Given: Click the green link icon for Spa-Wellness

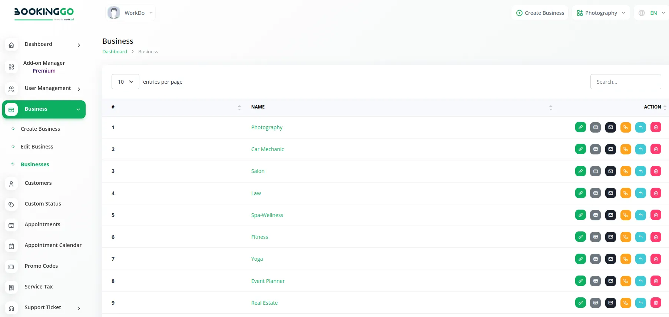Looking at the screenshot, I should click(x=580, y=215).
